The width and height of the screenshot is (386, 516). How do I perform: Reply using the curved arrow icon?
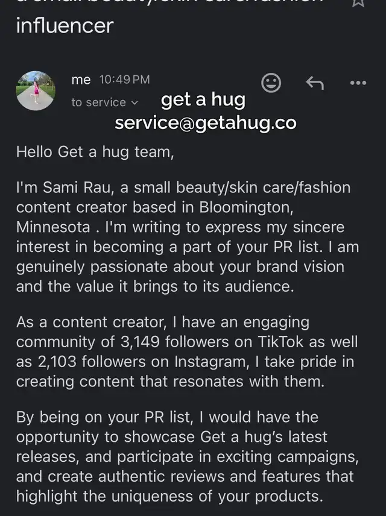[315, 83]
